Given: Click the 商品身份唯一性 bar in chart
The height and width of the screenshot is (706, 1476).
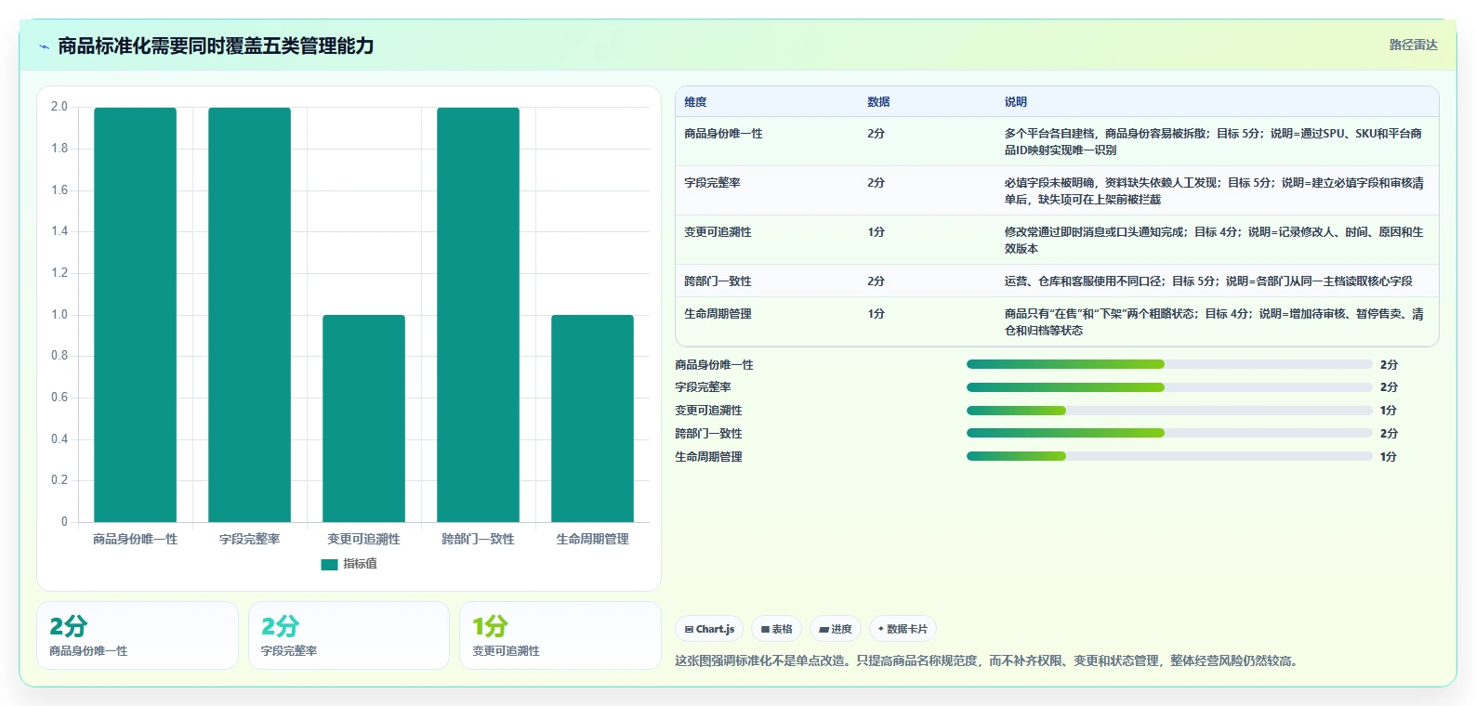Looking at the screenshot, I should pyautogui.click(x=135, y=315).
